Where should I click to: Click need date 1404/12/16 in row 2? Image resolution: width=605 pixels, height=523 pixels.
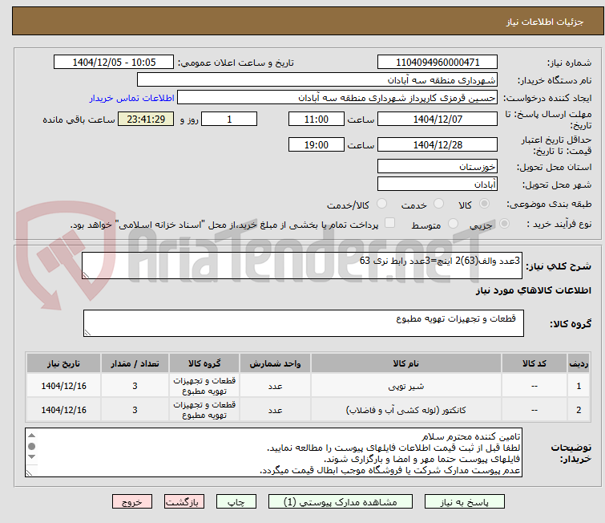pos(63,410)
